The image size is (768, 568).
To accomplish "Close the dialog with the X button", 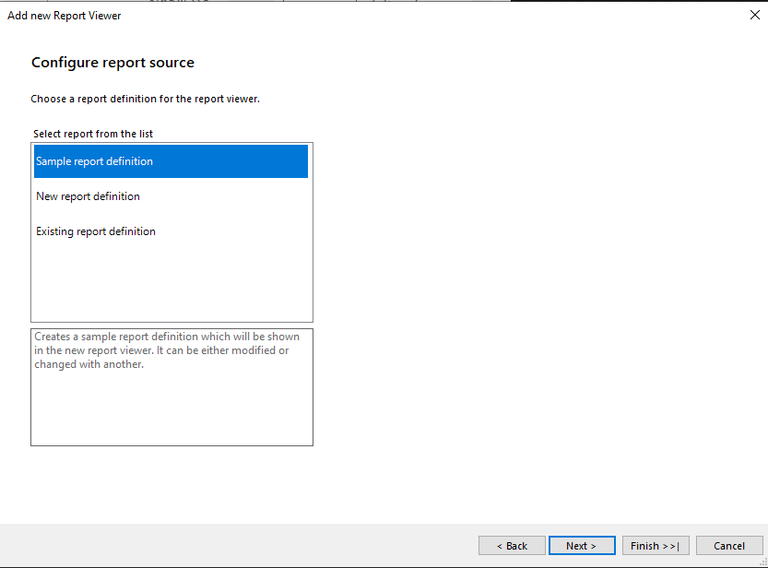I will [x=754, y=15].
